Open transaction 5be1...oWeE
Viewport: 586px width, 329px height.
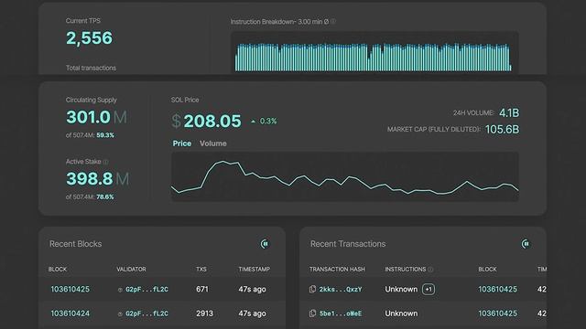pos(341,313)
